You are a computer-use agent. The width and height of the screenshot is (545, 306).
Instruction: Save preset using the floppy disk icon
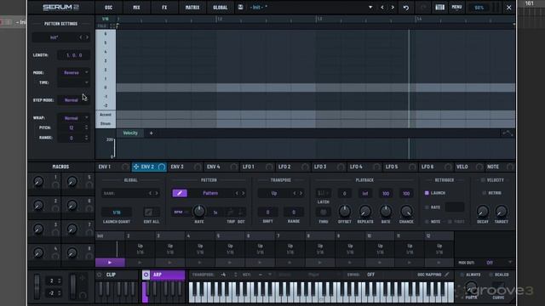tap(240, 7)
